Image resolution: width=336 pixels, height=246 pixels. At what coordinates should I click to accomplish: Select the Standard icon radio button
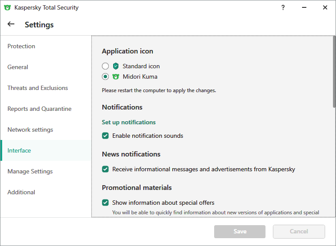[105, 66]
